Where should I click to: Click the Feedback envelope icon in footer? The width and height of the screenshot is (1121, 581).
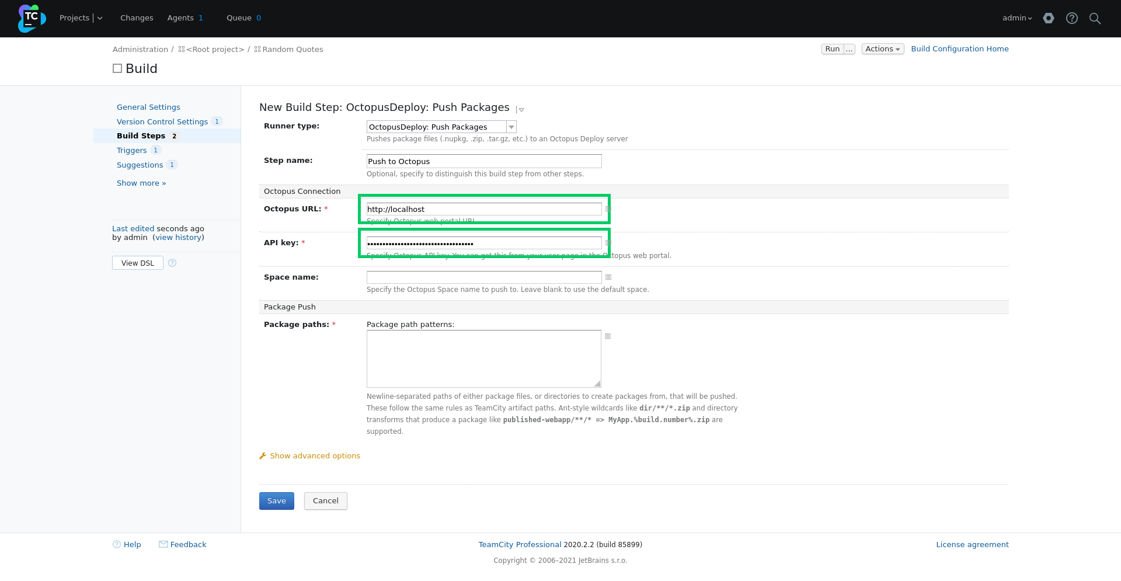(163, 544)
